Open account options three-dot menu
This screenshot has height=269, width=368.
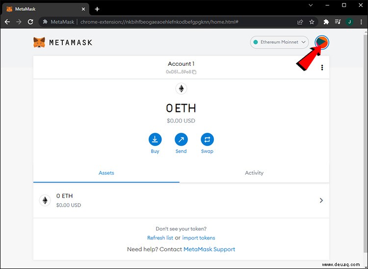pyautogui.click(x=322, y=68)
